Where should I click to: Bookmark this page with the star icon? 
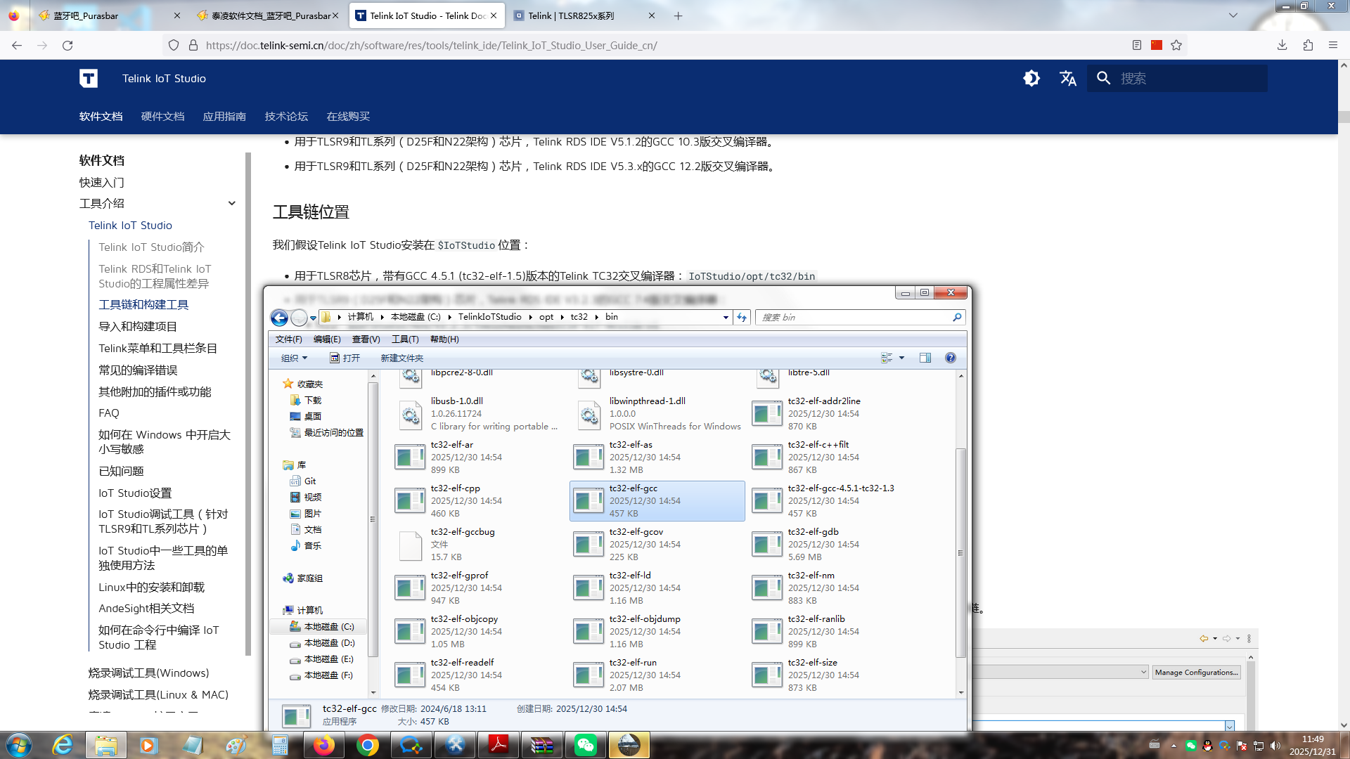1176,45
